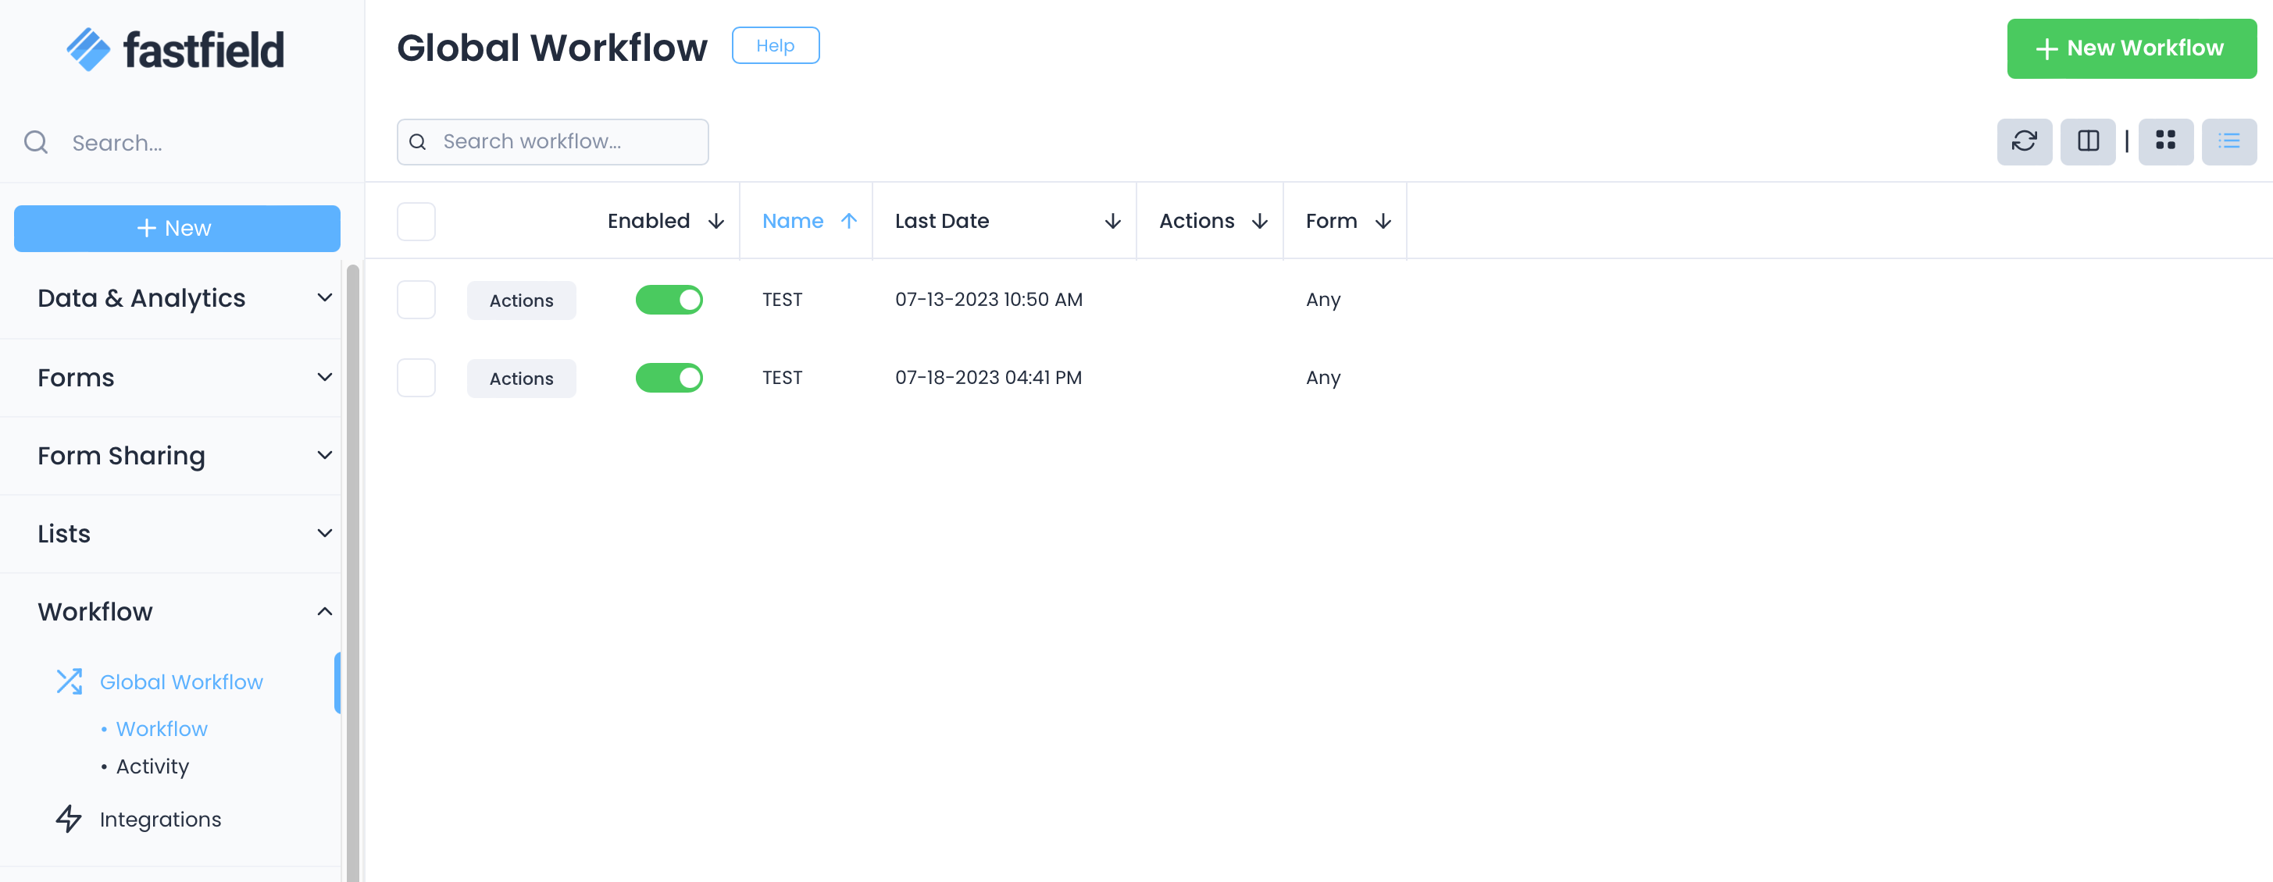The image size is (2273, 882).
Task: Click the fastfield logo
Action: point(176,48)
